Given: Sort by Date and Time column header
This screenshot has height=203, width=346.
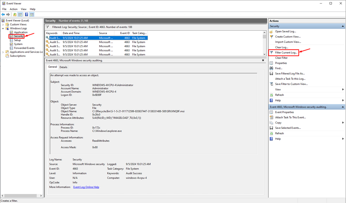Looking at the screenshot, I should pos(79,33).
